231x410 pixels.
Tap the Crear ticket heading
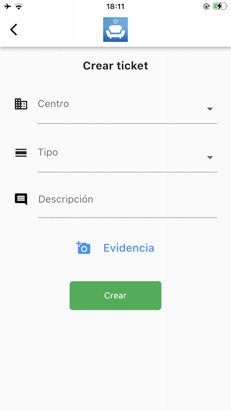[115, 66]
